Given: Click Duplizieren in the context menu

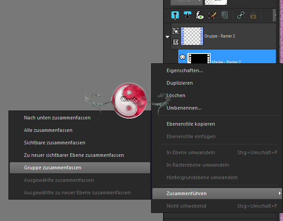Looking at the screenshot, I should coord(179,83).
